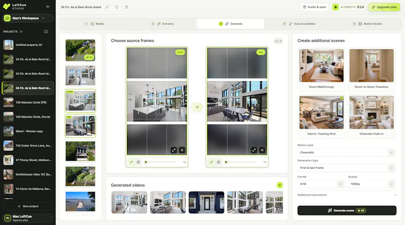Select the Room Walkthrough scene card

click(x=321, y=69)
